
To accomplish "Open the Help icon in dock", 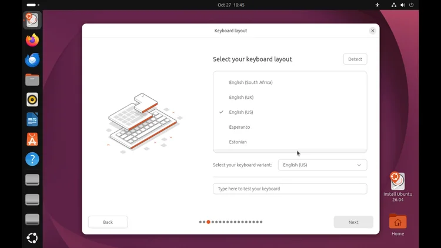I will 32,159.
